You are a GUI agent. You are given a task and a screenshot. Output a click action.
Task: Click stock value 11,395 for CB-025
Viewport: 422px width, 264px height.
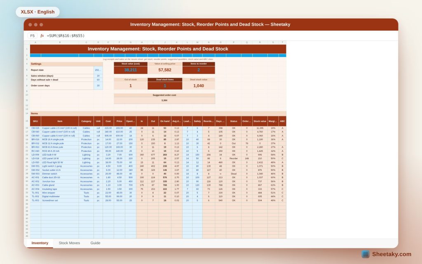(260, 128)
